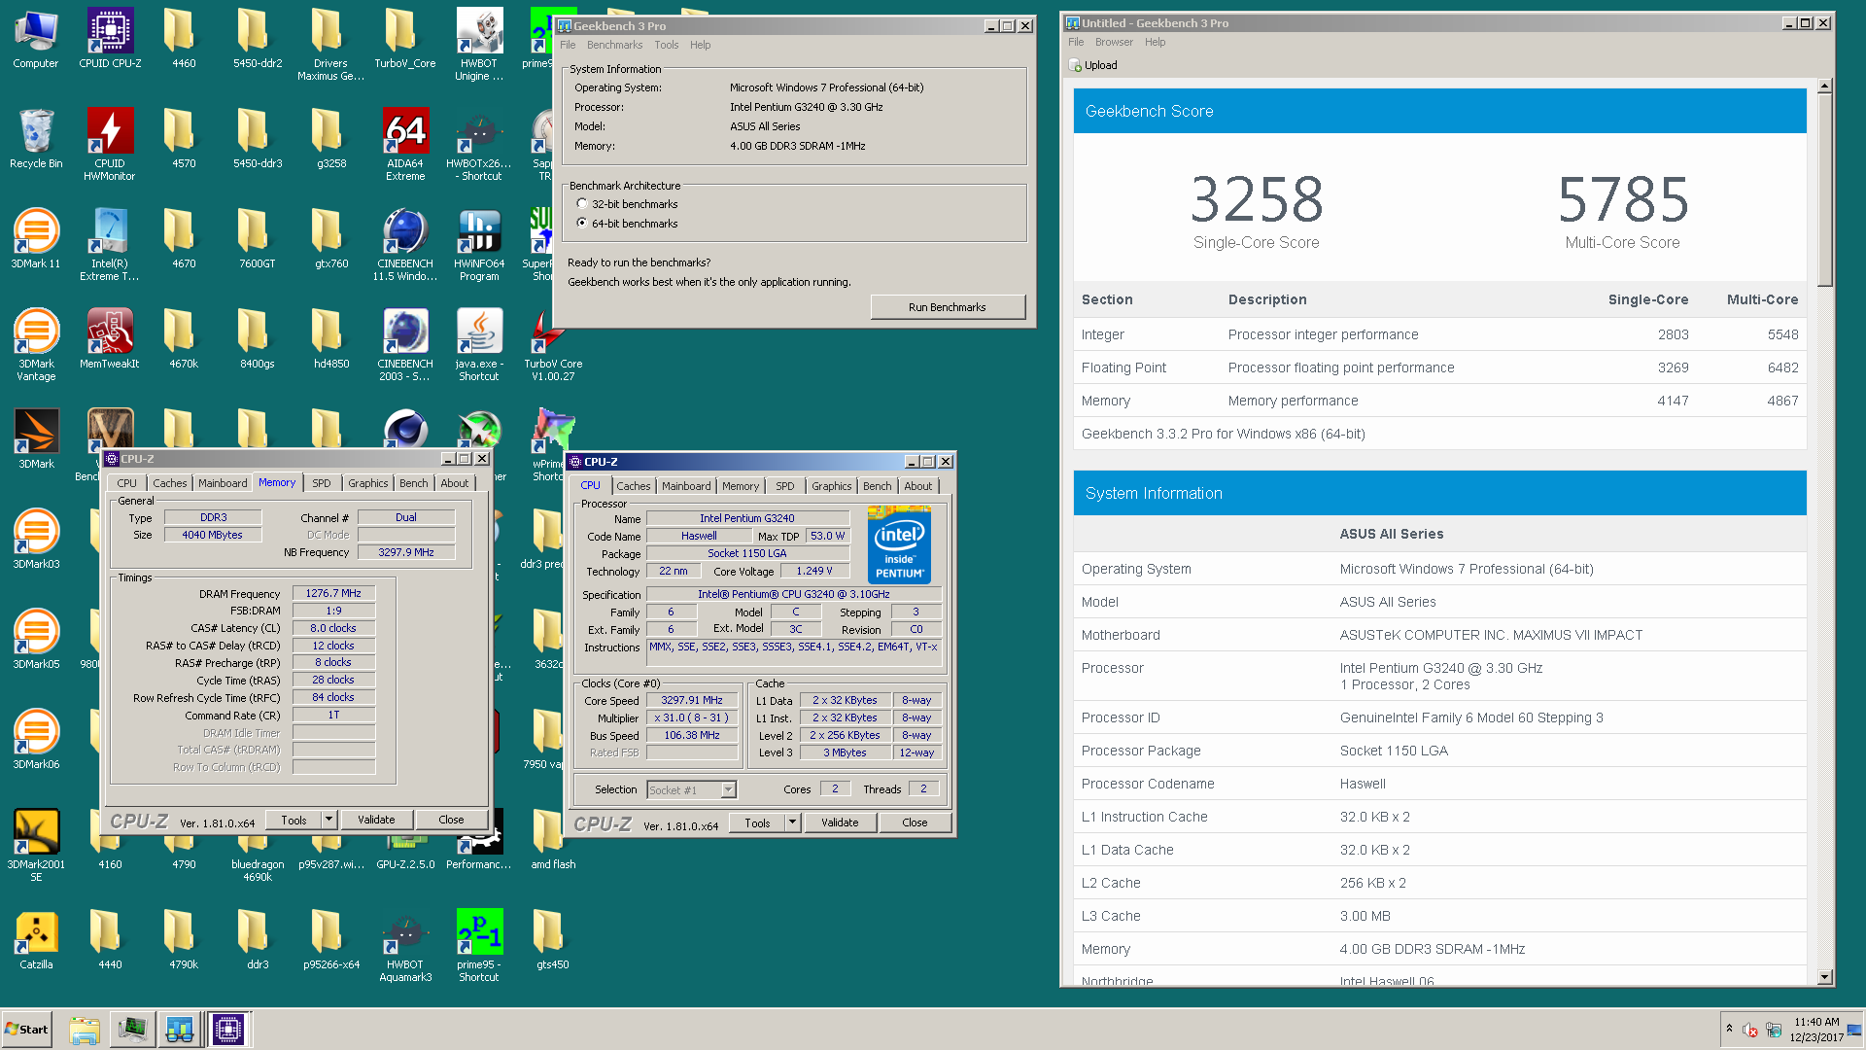Click the Windows Start button

27,1030
